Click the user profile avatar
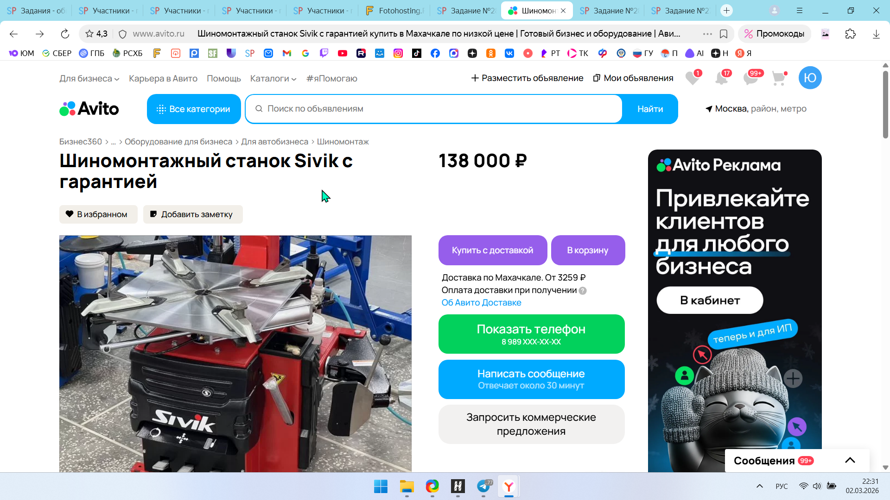 (x=810, y=78)
